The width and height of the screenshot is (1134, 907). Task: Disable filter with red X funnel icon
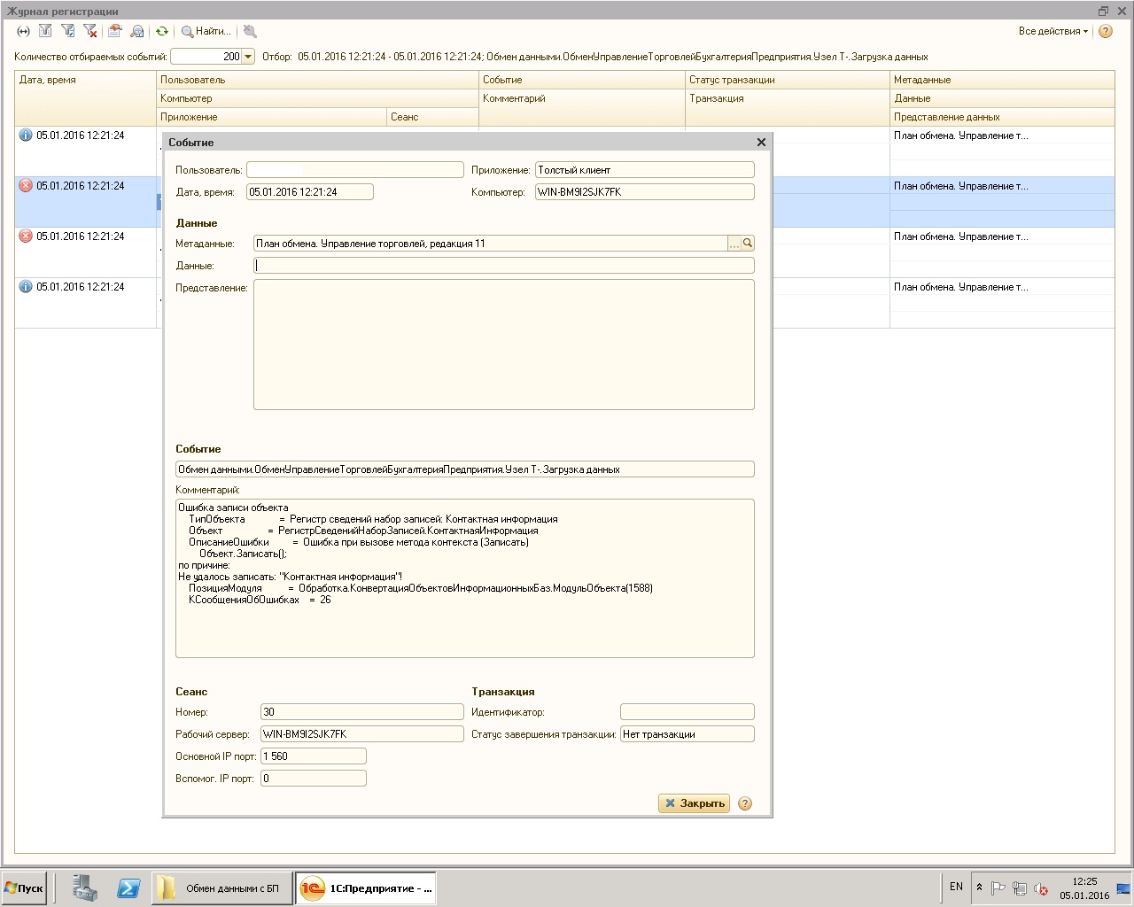tap(90, 31)
